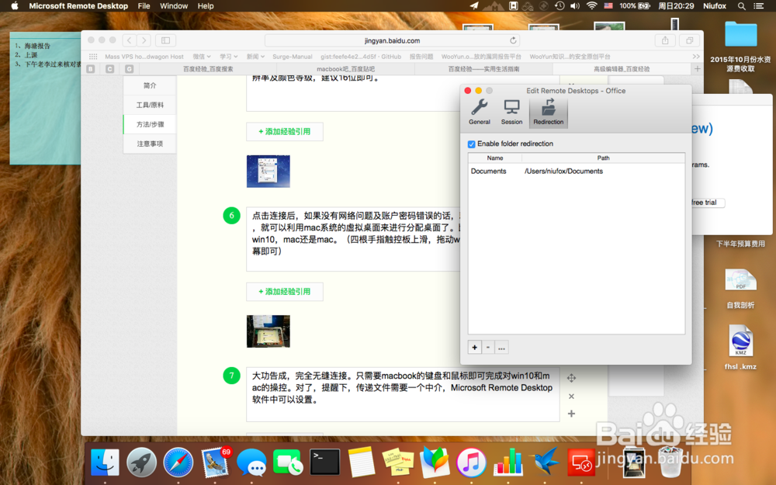Screen dimensions: 776x485
Task: Open the blue starry desktop thumbnail
Action: pos(268,171)
